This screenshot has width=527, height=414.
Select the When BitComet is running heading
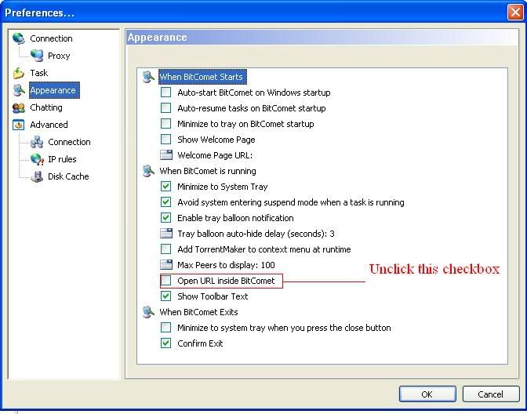[x=208, y=171]
